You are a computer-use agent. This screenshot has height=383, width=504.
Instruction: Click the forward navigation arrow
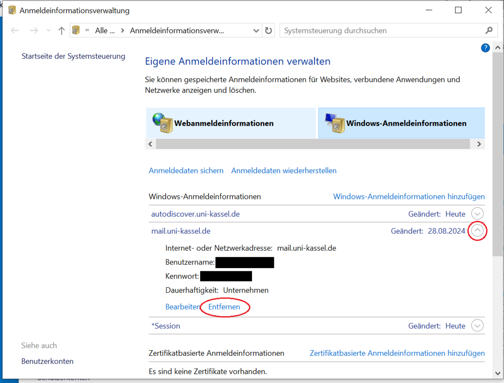(34, 30)
